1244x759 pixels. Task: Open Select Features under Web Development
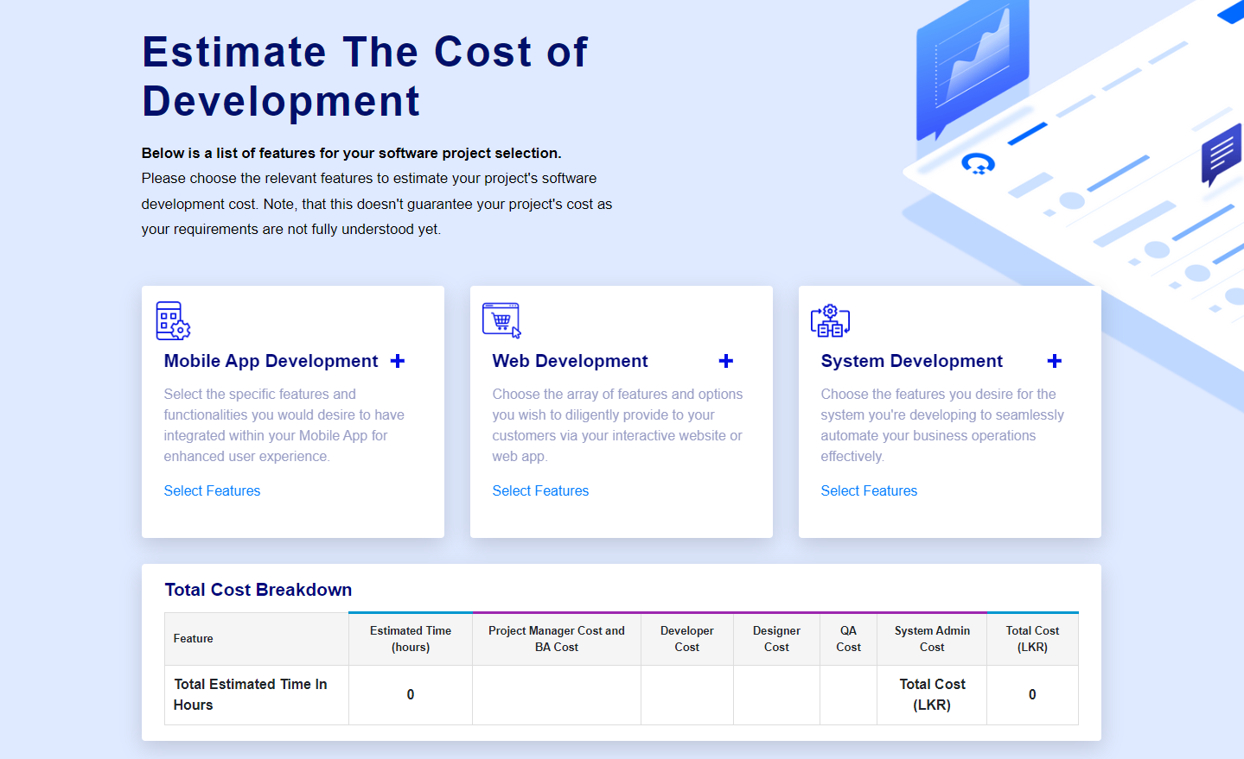(540, 490)
